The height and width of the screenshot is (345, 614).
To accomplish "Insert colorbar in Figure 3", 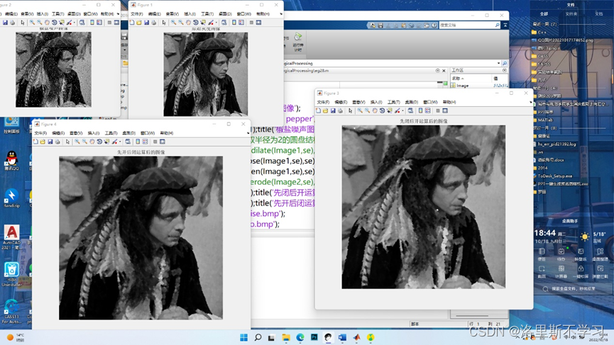I will pyautogui.click(x=420, y=111).
